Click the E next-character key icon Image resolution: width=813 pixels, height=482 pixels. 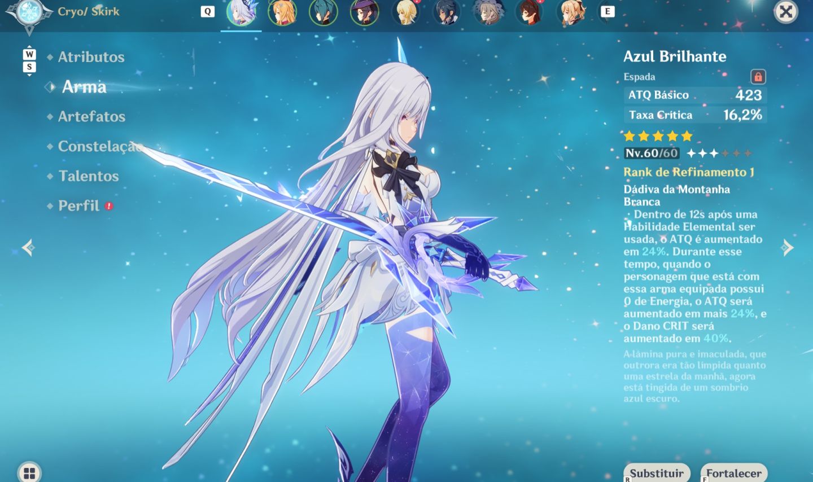click(x=607, y=11)
